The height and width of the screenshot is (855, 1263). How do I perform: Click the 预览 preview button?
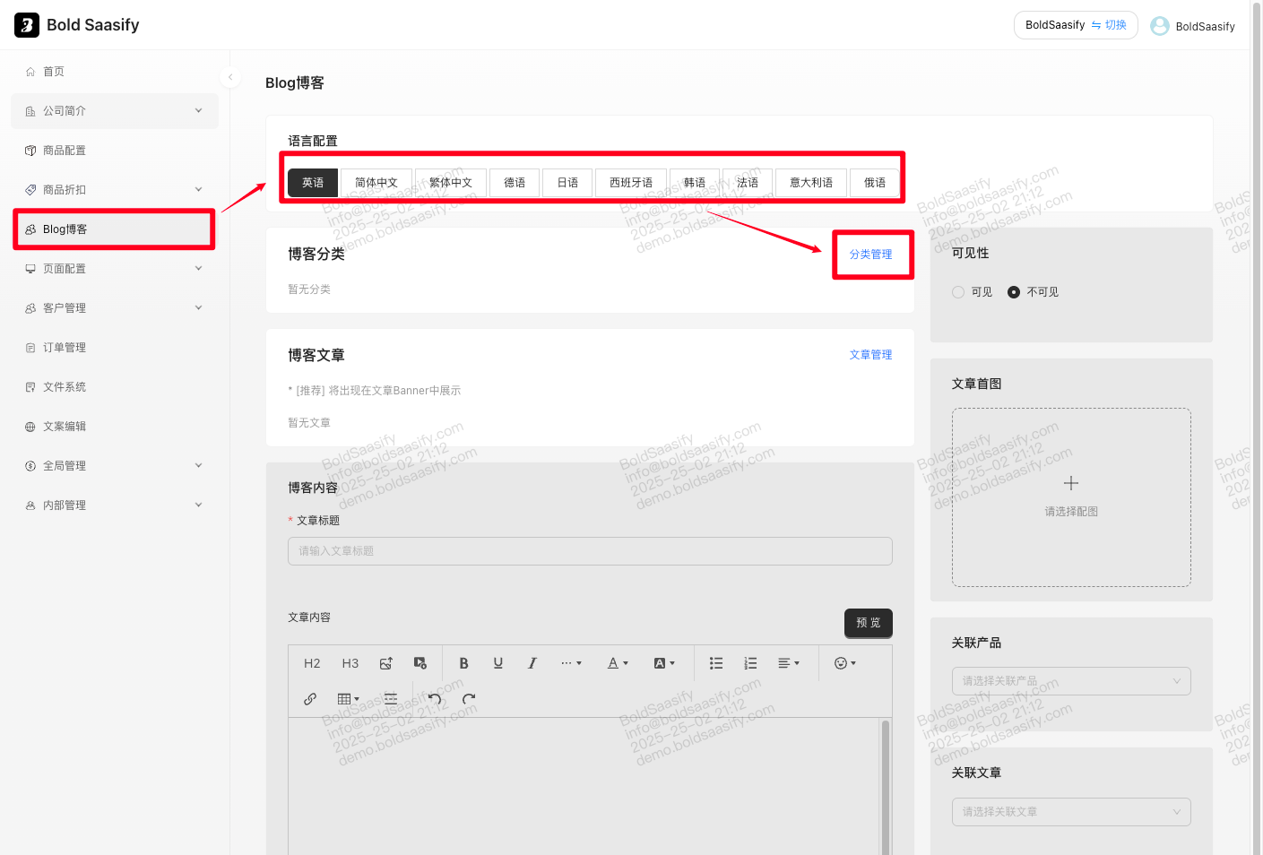pos(869,623)
